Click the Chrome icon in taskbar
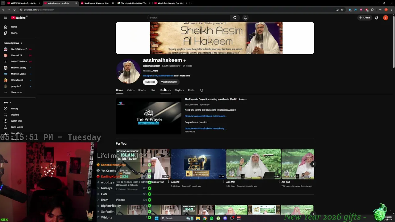Viewport: 395px width, 222px height. [205, 218]
